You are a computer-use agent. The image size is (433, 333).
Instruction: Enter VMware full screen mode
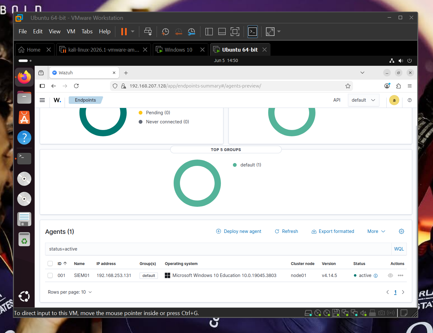[235, 31]
